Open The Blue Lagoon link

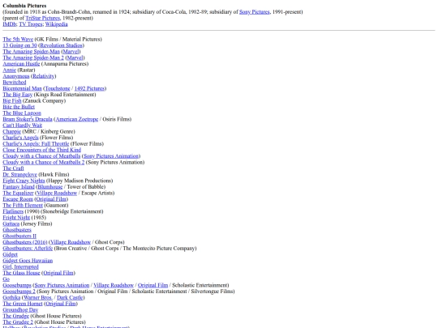point(22,113)
